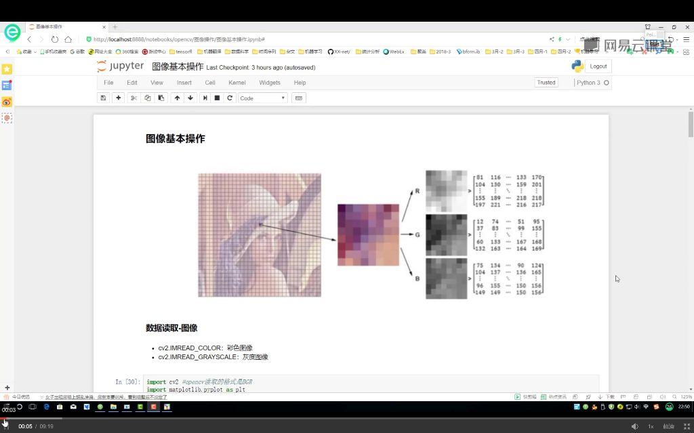Image resolution: width=694 pixels, height=433 pixels.
Task: Click the notebook title 图像基本操作 to rename
Action: tap(178, 67)
